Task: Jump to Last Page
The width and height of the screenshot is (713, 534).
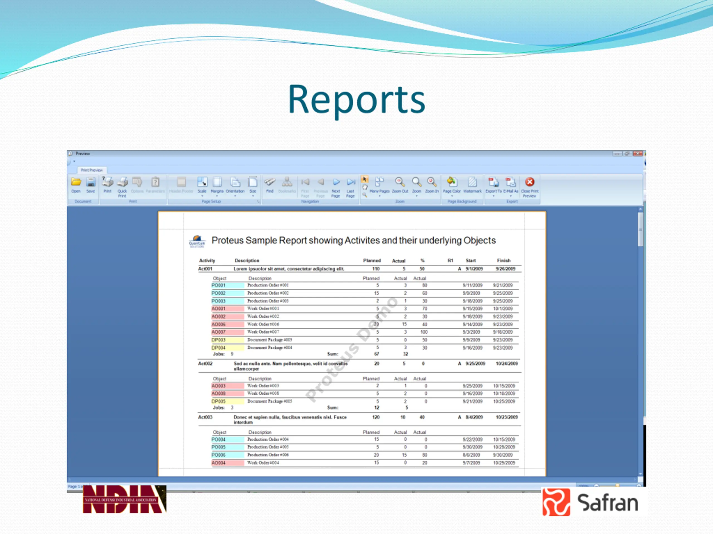Action: [x=351, y=187]
